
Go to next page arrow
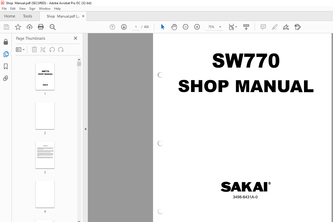[x=124, y=27]
